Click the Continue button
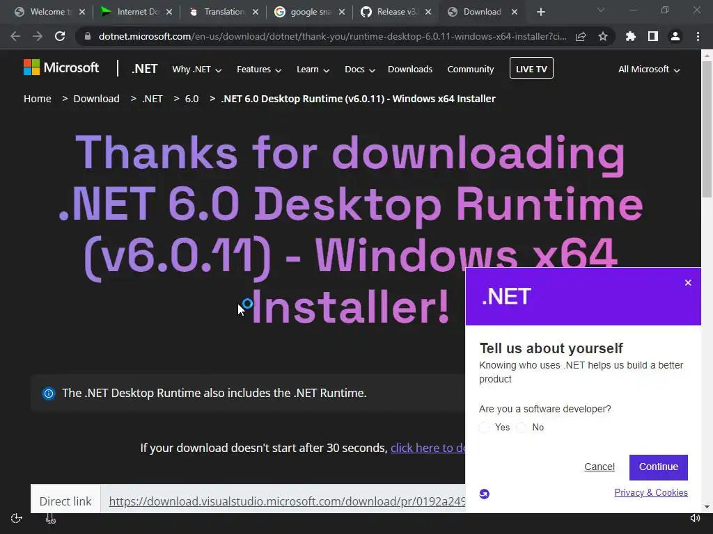713x534 pixels. (659, 467)
